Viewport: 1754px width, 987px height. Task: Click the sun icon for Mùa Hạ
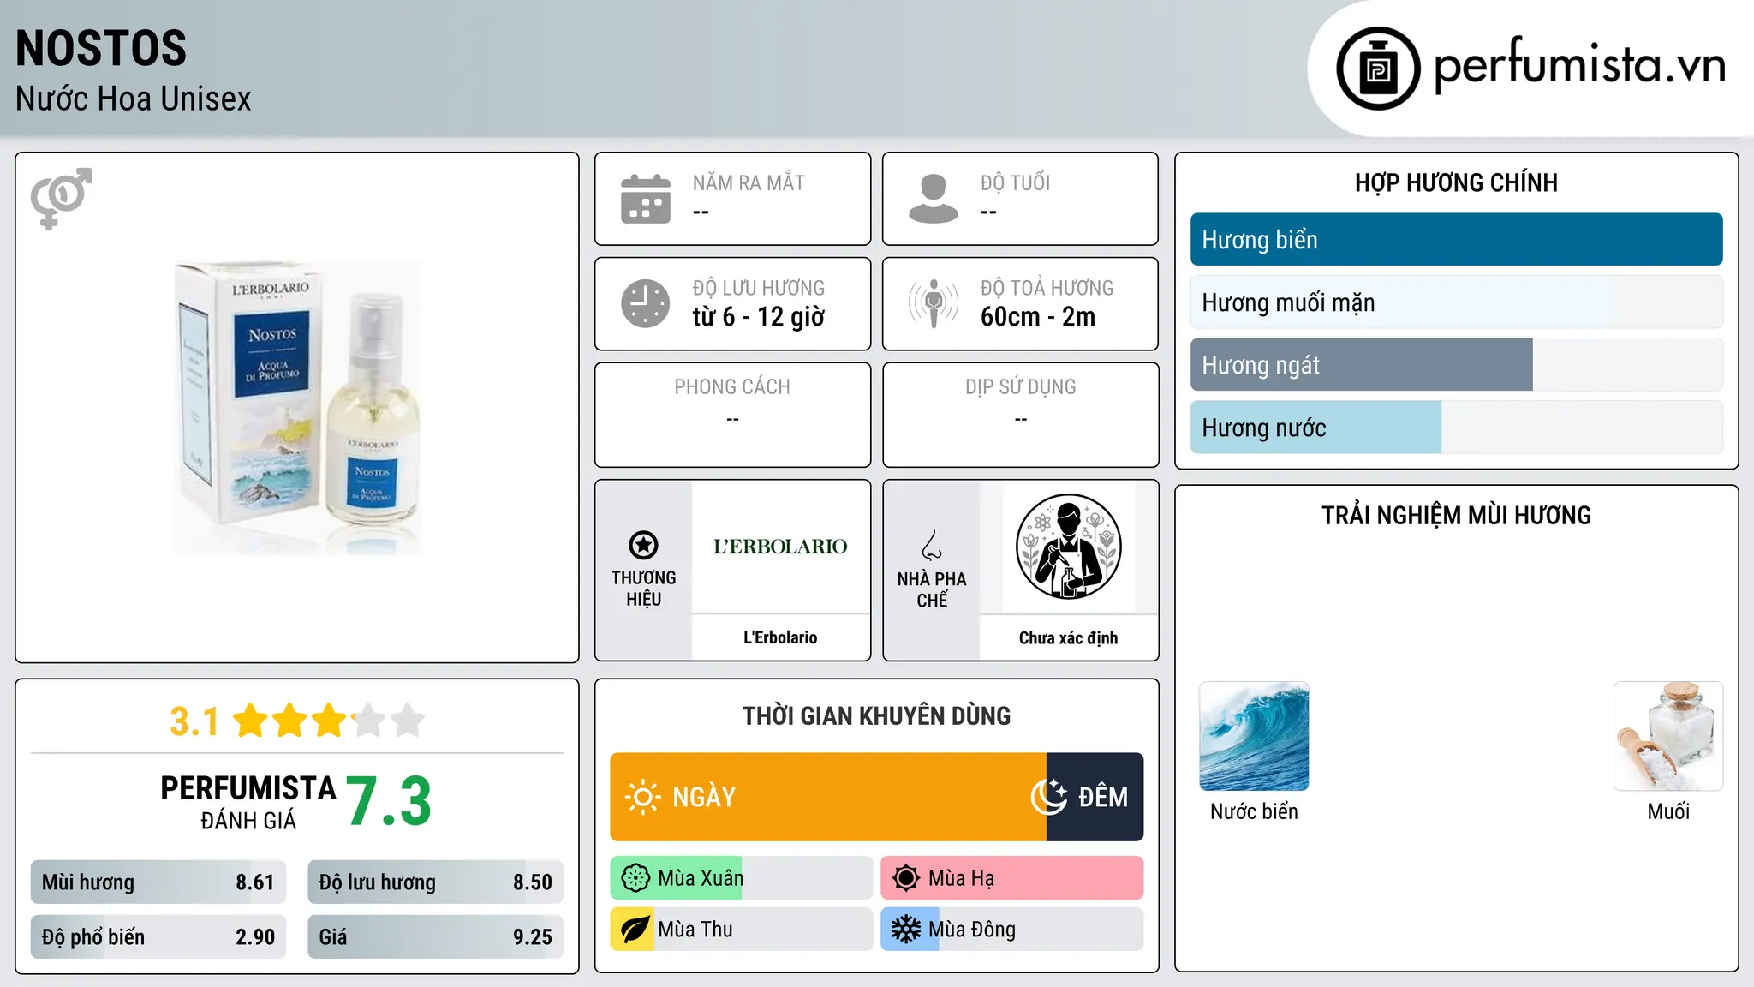(906, 878)
